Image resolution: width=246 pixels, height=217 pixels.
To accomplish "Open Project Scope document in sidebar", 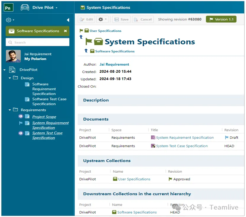I will point(44,117).
